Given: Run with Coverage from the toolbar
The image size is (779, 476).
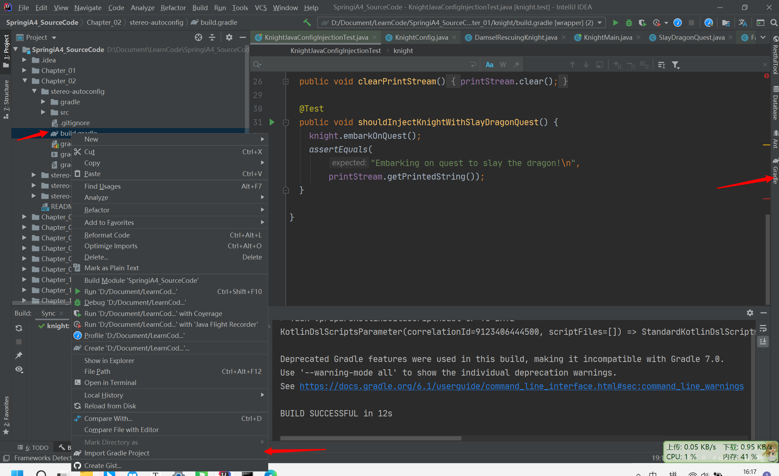Looking at the screenshot, I should click(x=642, y=23).
